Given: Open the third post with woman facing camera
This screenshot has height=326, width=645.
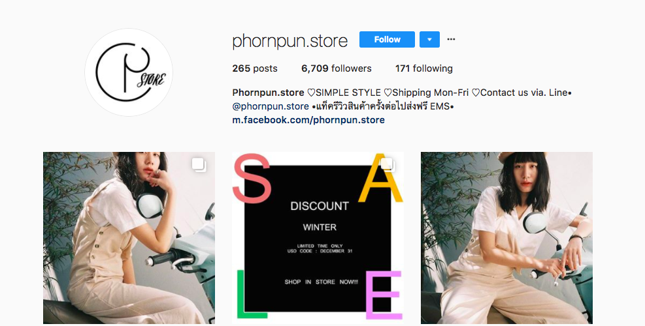Looking at the screenshot, I should [507, 238].
